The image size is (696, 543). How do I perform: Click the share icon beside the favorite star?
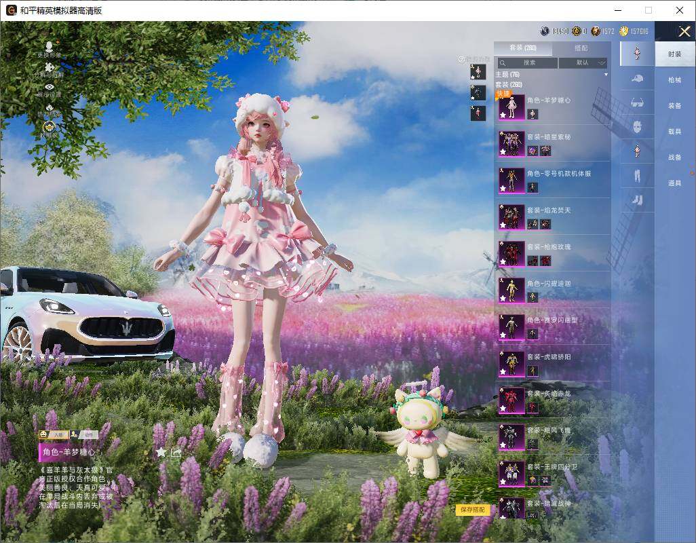[176, 453]
